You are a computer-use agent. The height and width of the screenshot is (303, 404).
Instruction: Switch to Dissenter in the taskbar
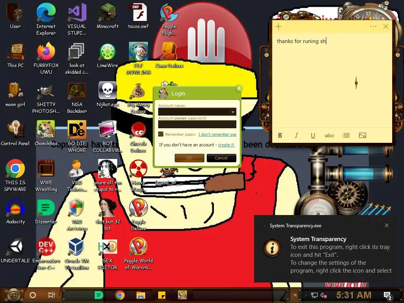99,295
